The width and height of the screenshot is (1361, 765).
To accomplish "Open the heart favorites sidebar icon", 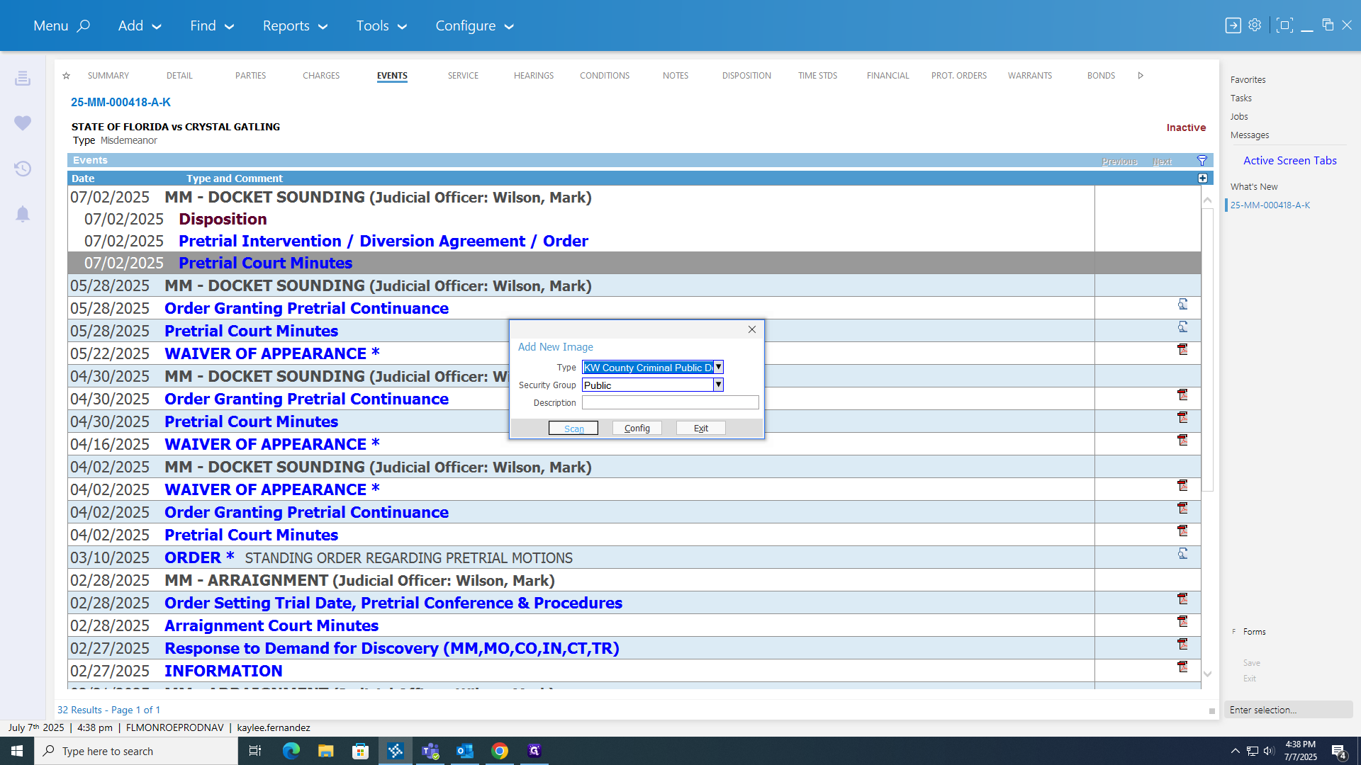I will point(23,123).
